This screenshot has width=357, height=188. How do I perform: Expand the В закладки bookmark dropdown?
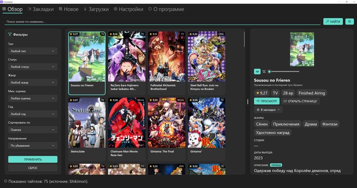coord(268,110)
